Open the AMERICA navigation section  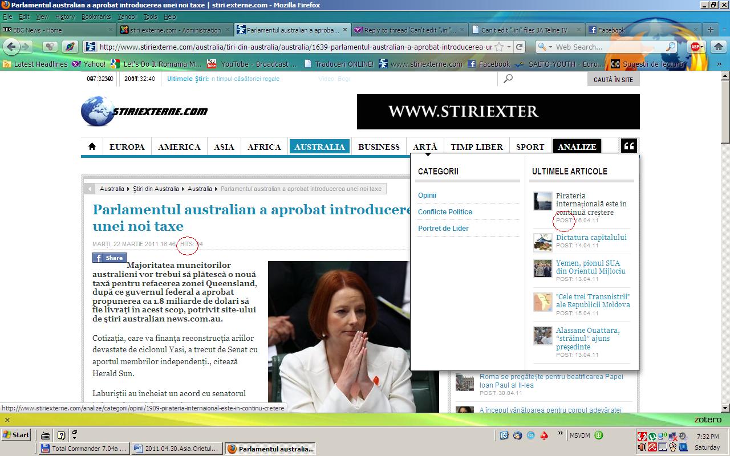(x=179, y=147)
